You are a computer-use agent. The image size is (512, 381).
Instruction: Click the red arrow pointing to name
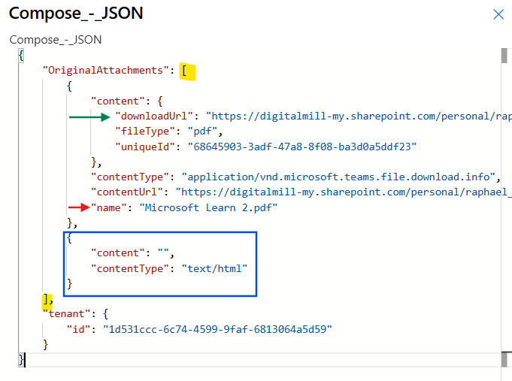79,207
